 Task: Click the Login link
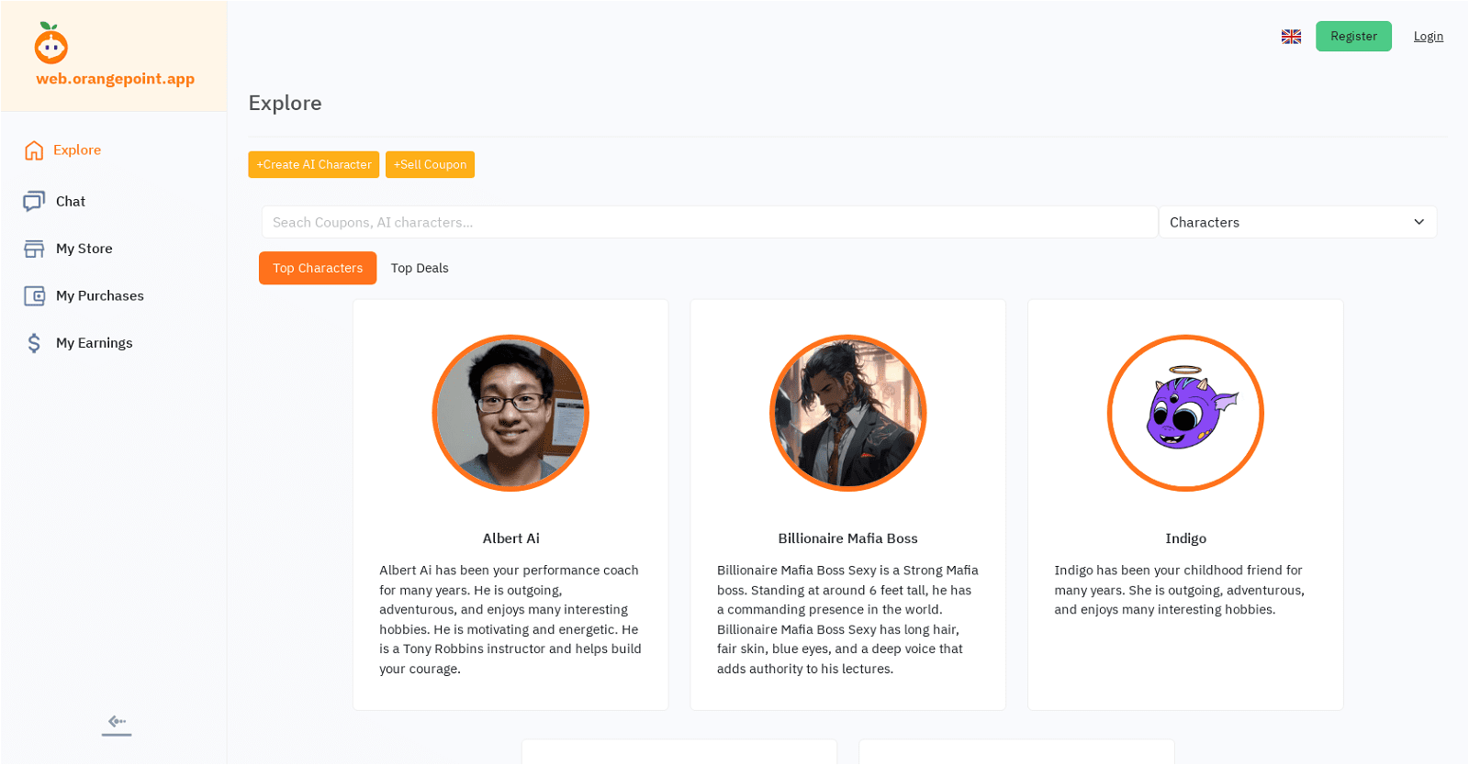point(1428,37)
